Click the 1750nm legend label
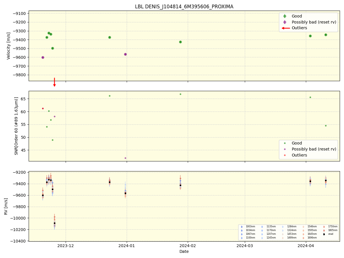This screenshot has height=258, width=344. pos(333,226)
